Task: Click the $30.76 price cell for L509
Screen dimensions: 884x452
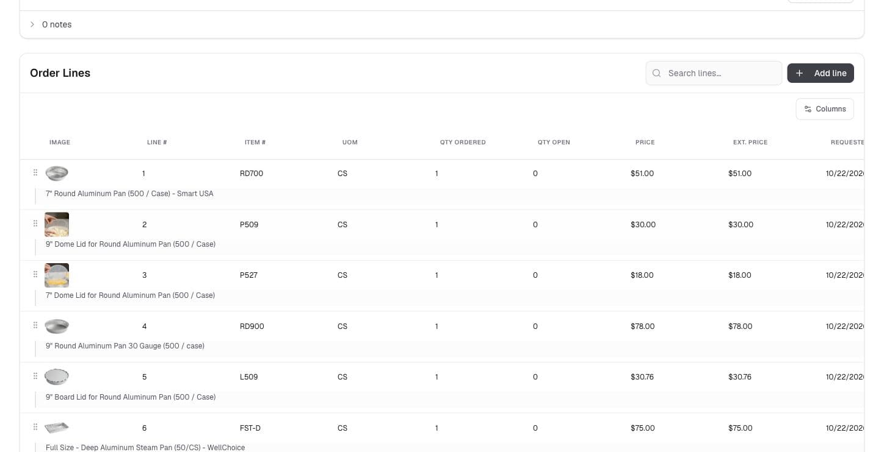Action: [642, 377]
